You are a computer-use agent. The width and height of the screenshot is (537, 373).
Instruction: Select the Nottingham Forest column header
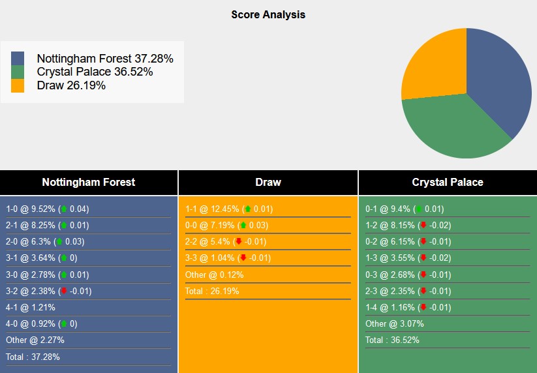point(89,183)
